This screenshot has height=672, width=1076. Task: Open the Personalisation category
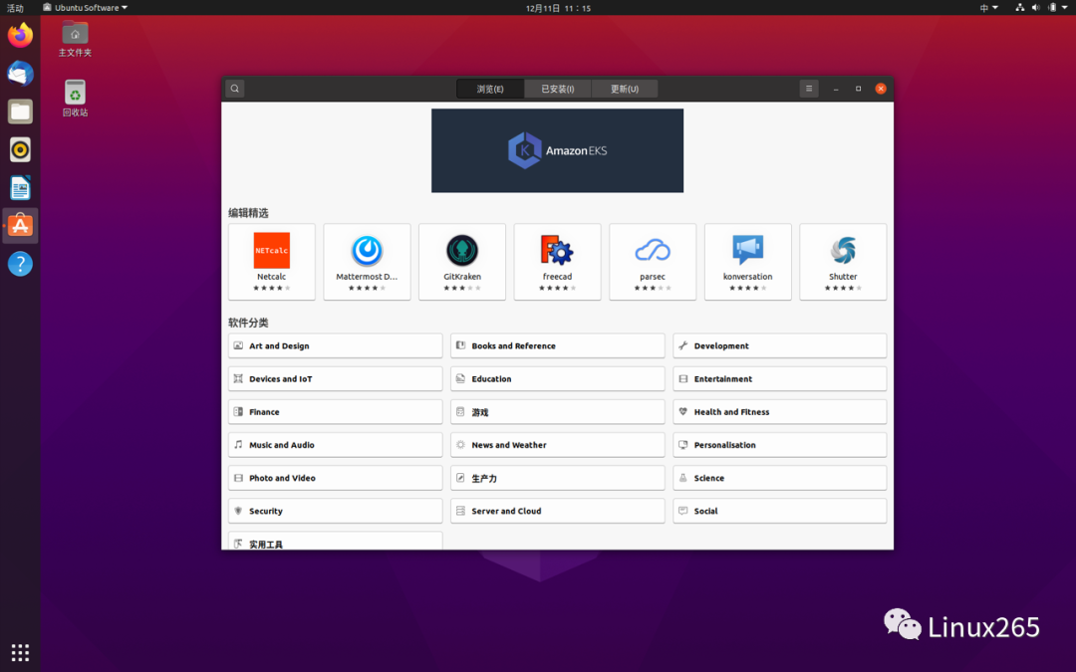779,444
